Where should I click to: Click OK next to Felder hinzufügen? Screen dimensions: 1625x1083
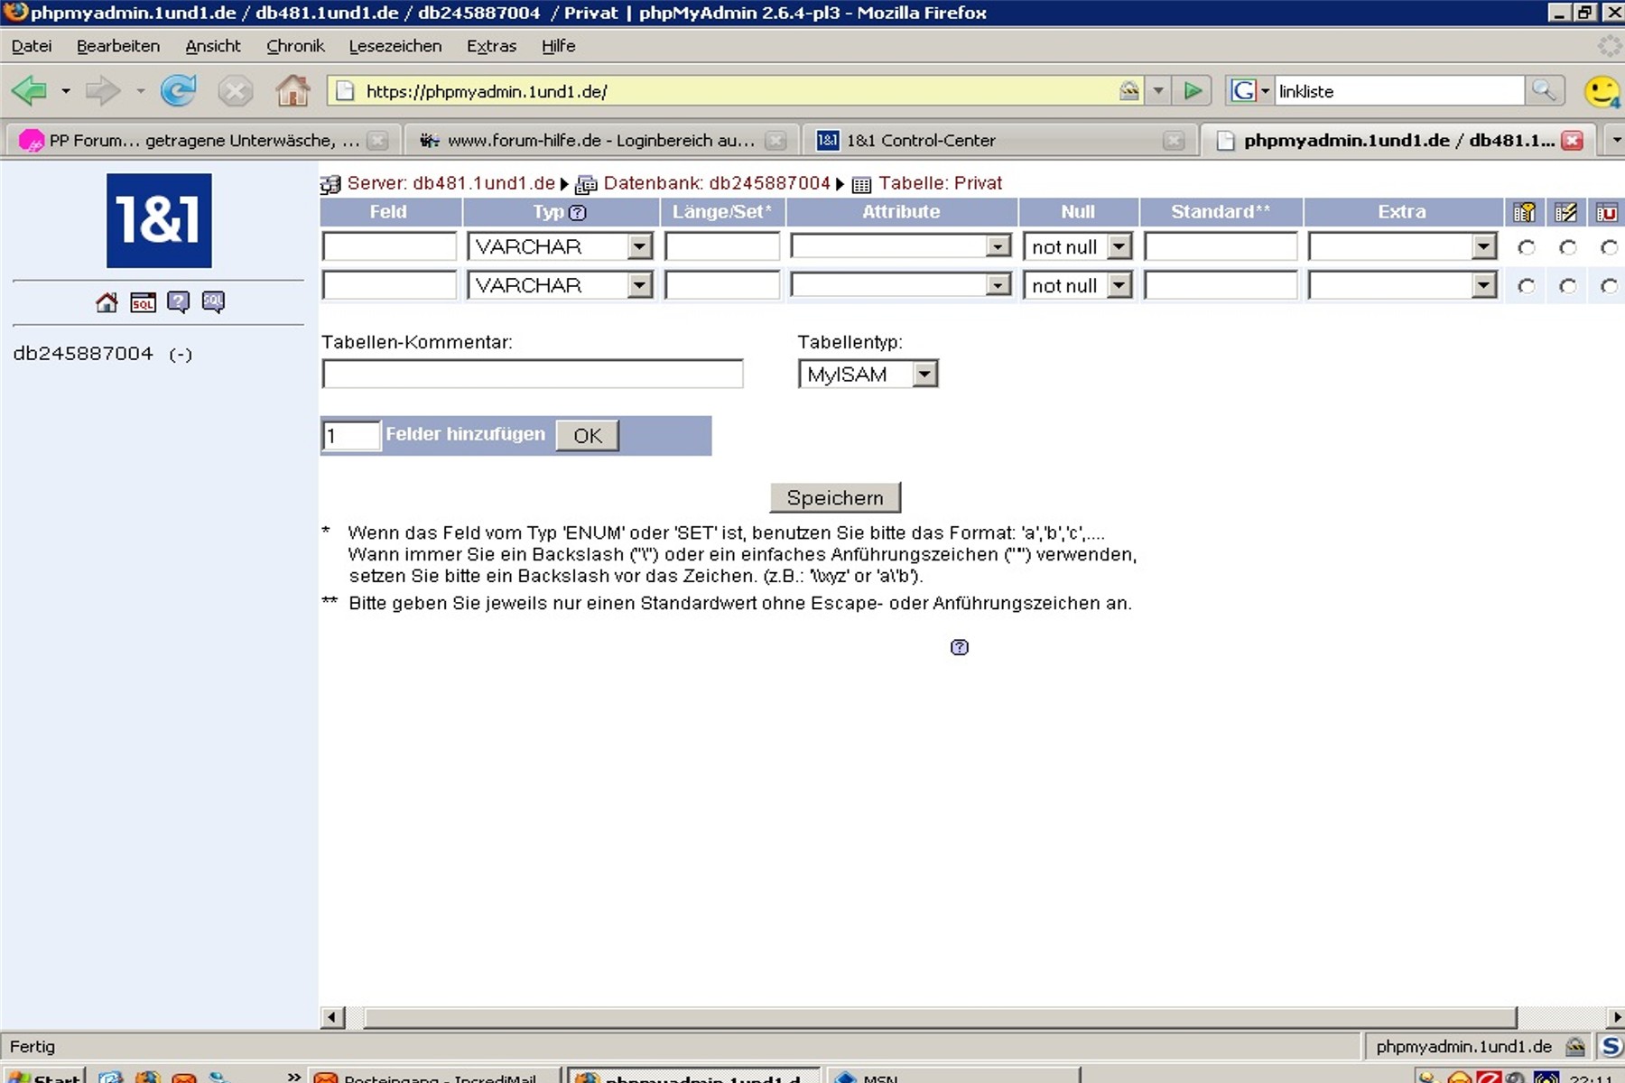click(587, 436)
